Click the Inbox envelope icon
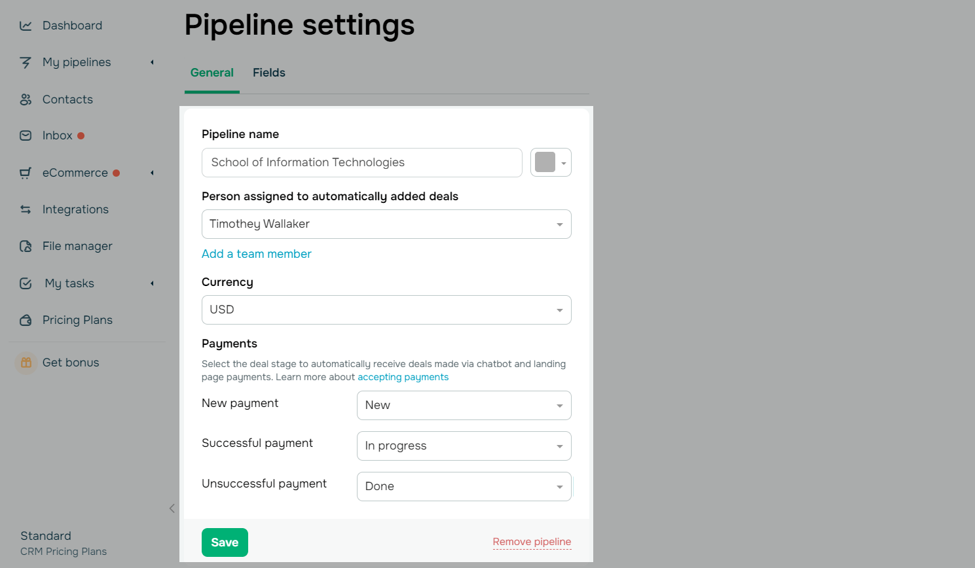Viewport: 975px width, 568px height. click(26, 135)
